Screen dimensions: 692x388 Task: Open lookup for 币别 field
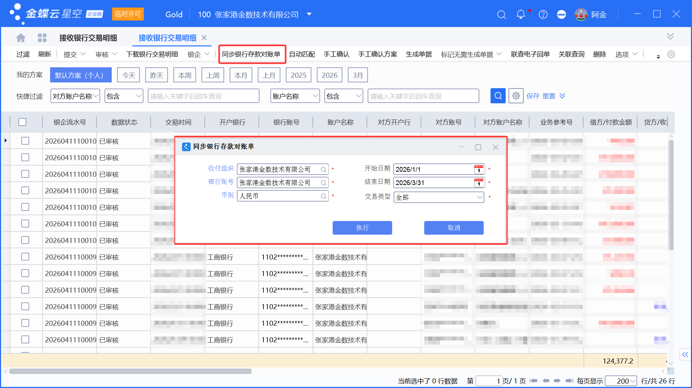pos(324,196)
